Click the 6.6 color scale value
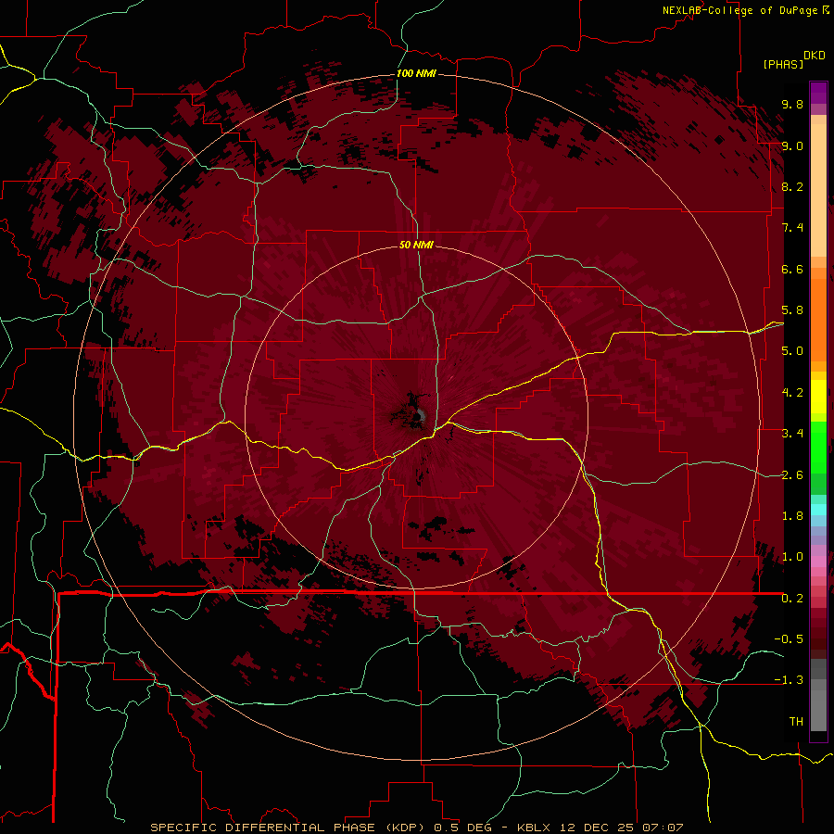 pos(792,269)
